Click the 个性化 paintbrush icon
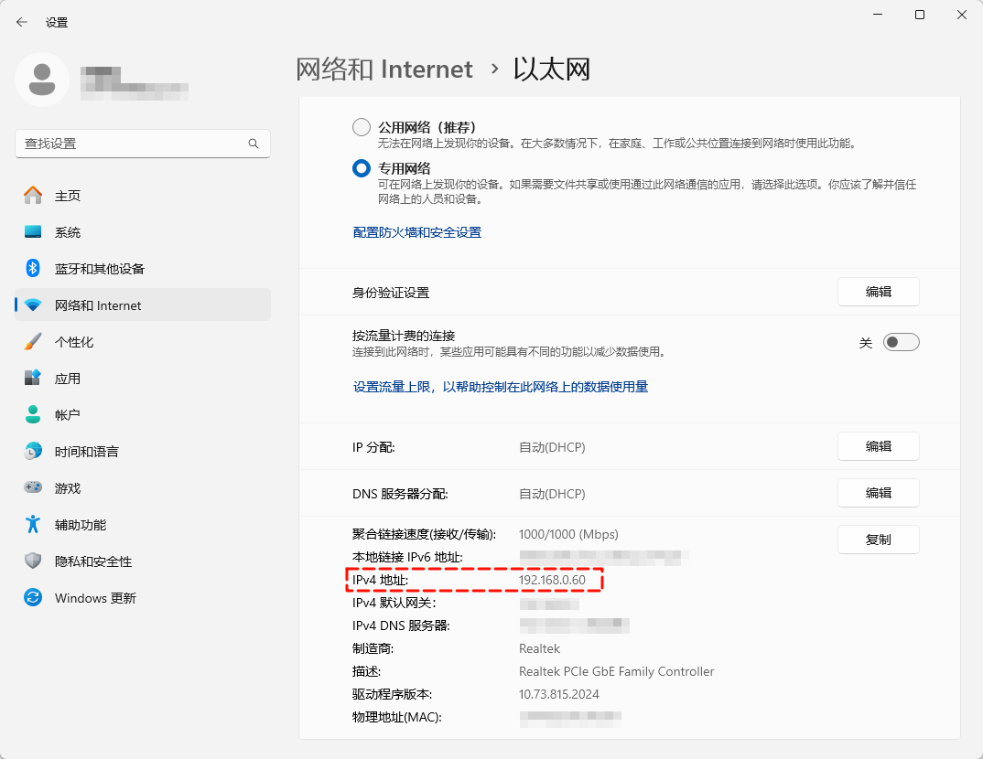This screenshot has height=759, width=983. coord(33,342)
